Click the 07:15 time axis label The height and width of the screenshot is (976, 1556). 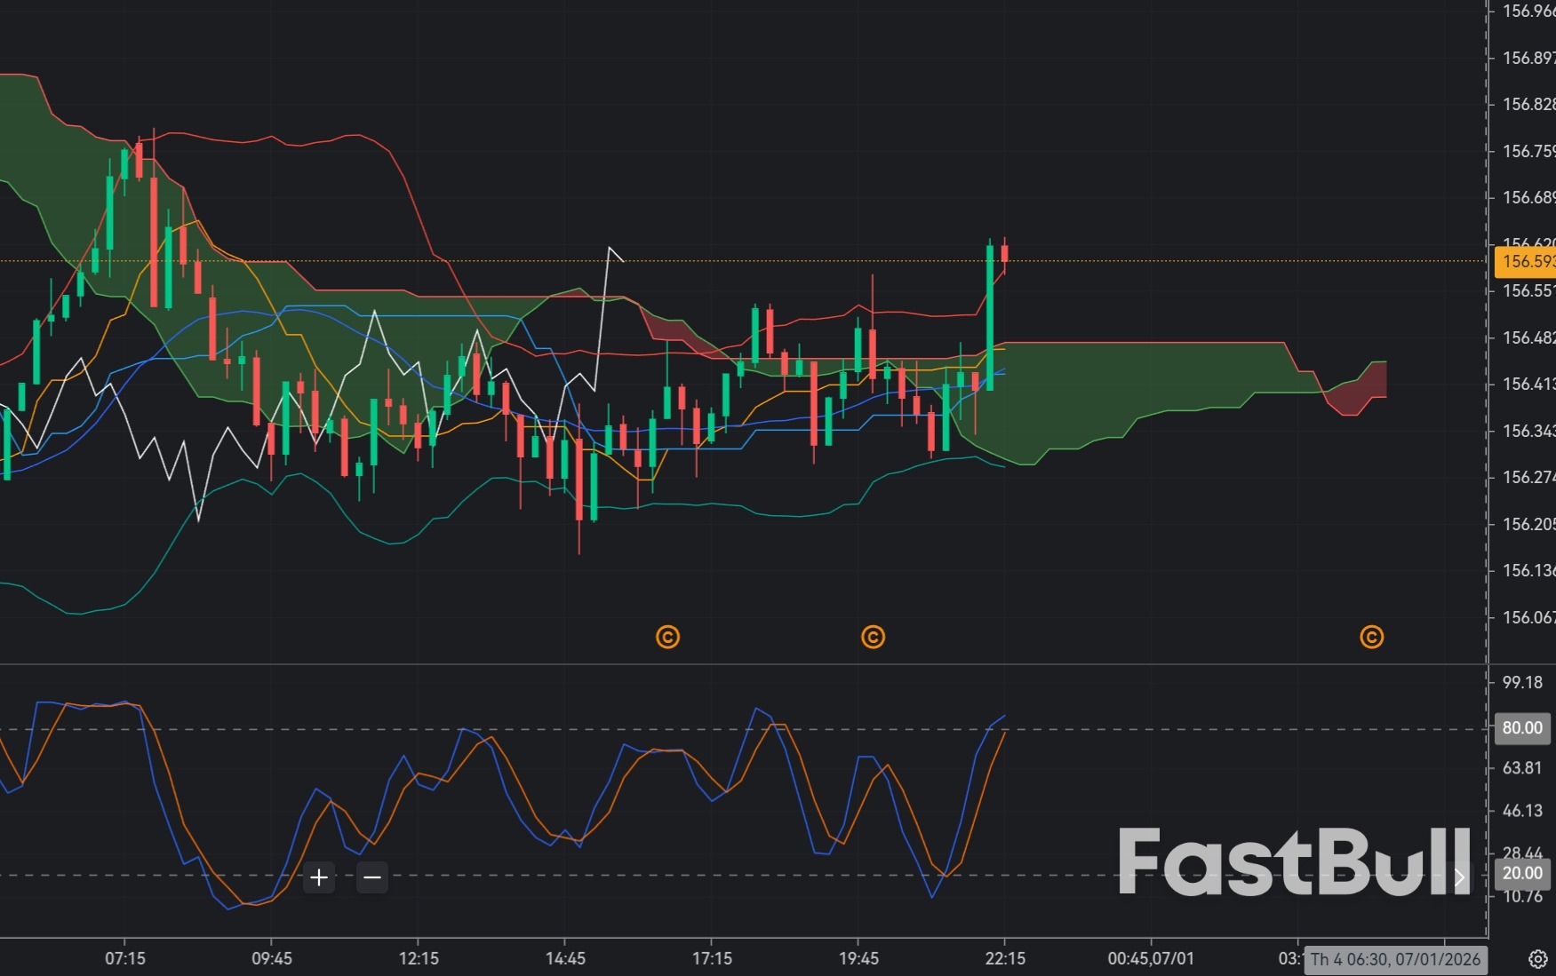coord(125,958)
